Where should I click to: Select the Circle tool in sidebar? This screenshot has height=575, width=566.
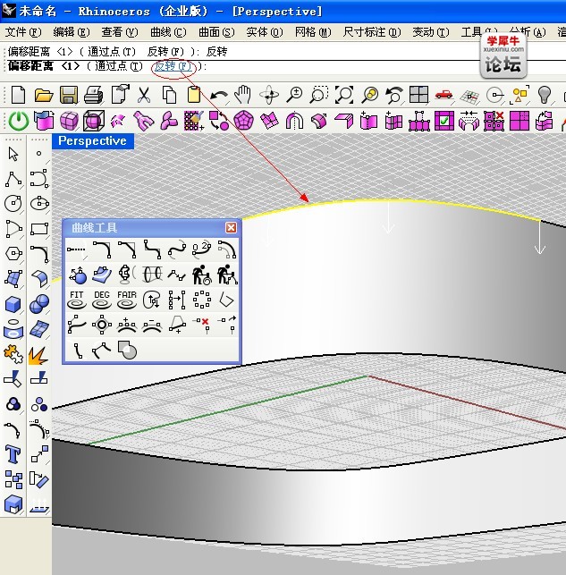point(13,203)
